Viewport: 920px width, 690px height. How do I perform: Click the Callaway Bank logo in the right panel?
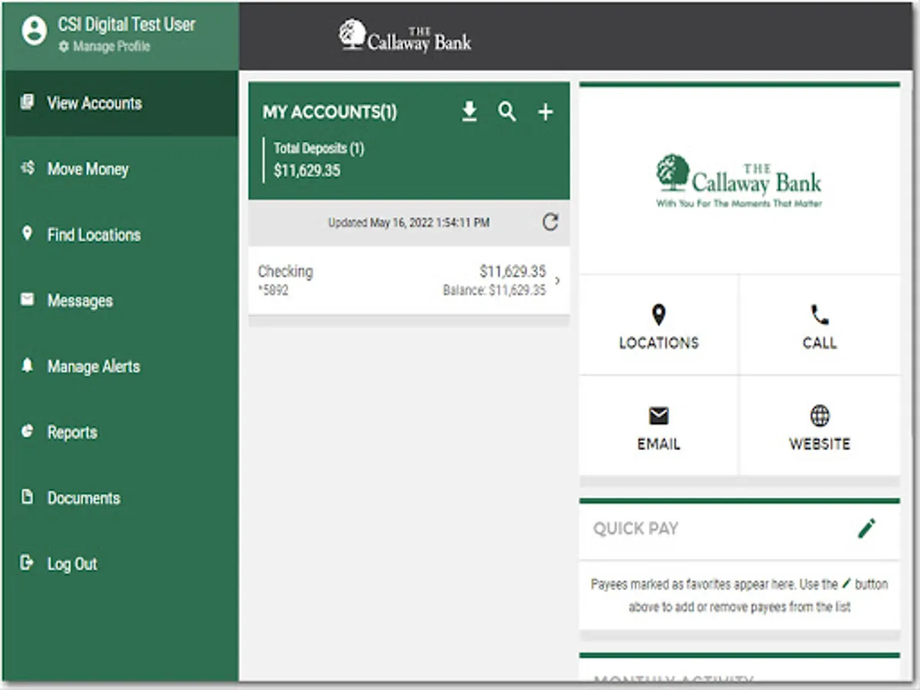coord(739,181)
